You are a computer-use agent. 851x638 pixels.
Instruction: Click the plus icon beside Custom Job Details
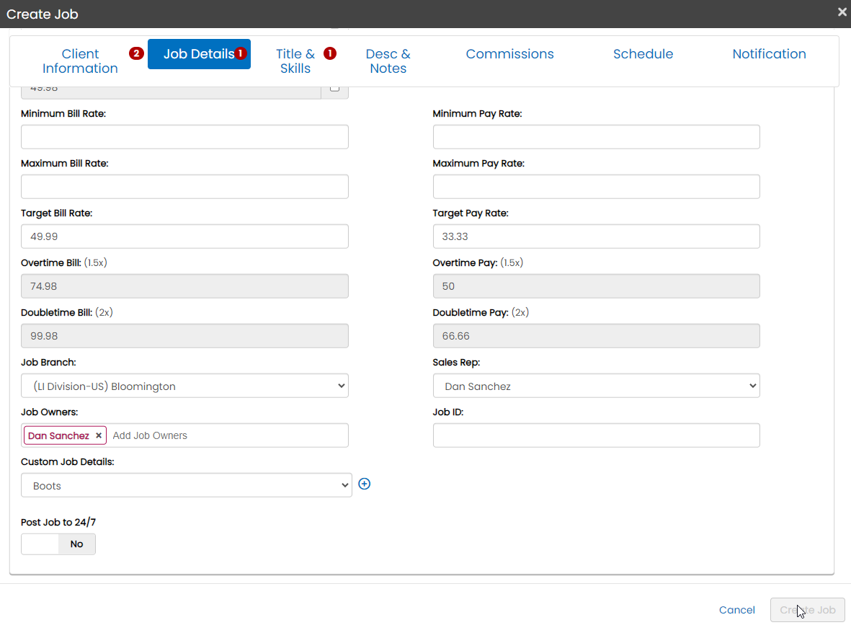point(365,484)
